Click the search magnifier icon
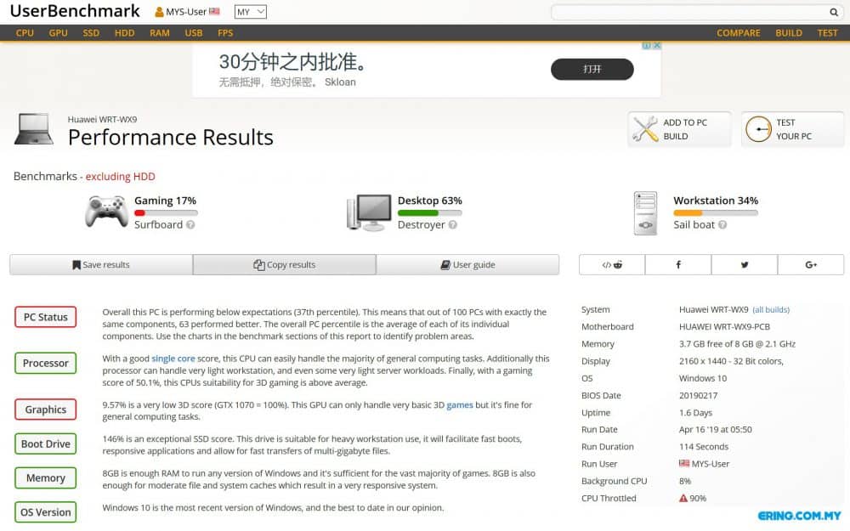Viewport: 850px width, 531px height. point(833,12)
